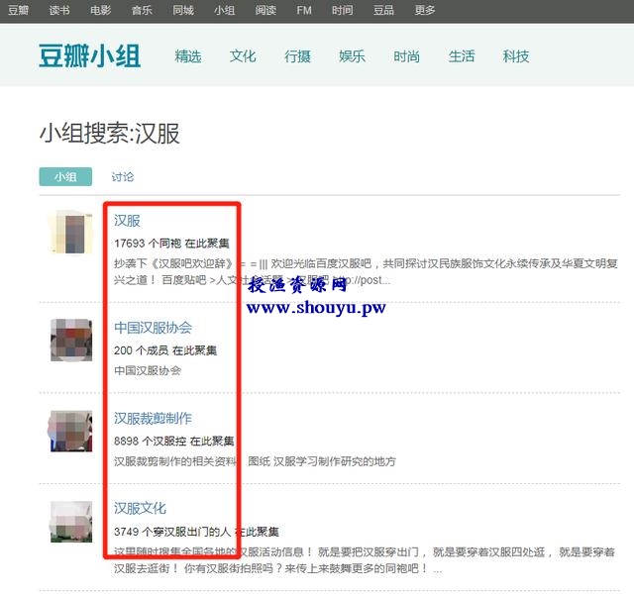Open the 中国汉服协会 group title link
This screenshot has height=595, width=634.
153,328
